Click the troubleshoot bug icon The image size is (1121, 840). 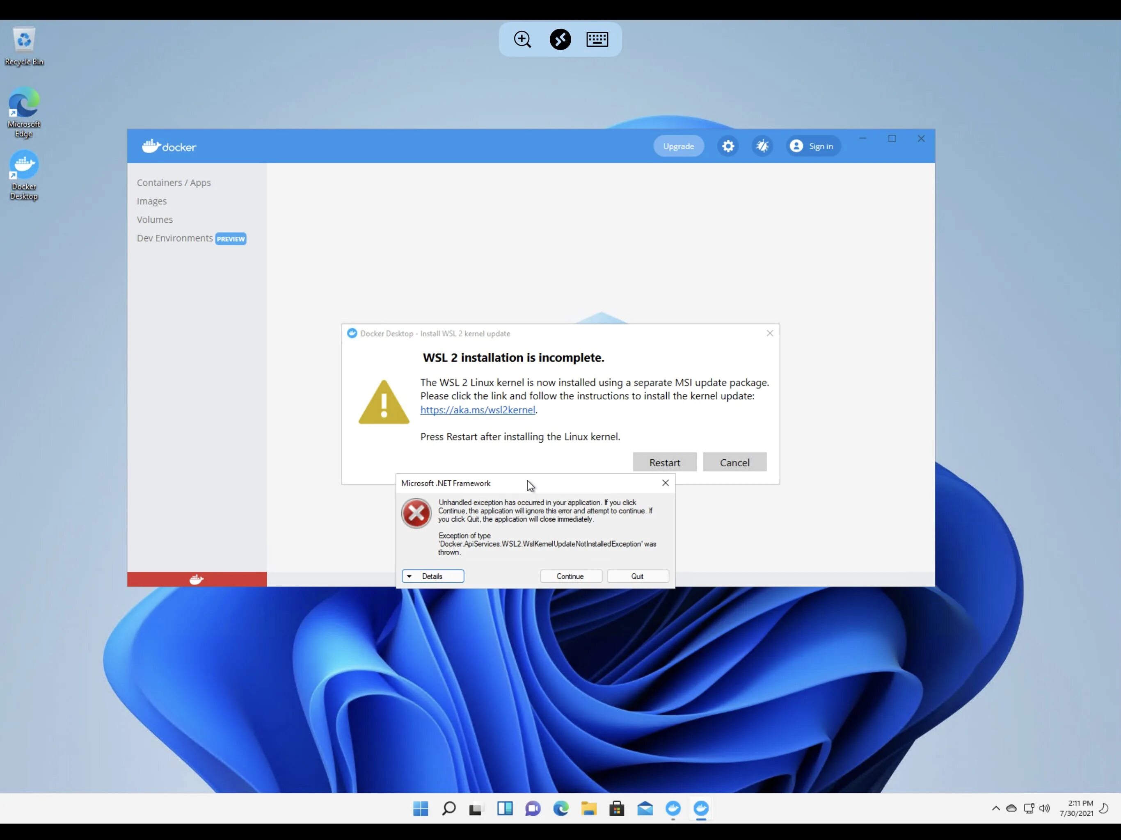tap(762, 146)
